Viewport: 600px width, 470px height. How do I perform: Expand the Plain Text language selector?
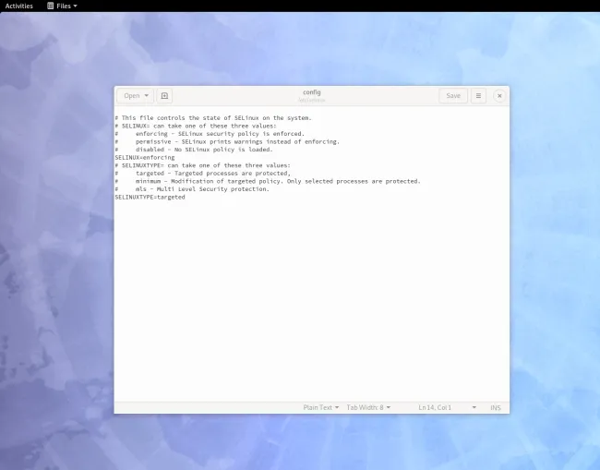coord(320,407)
